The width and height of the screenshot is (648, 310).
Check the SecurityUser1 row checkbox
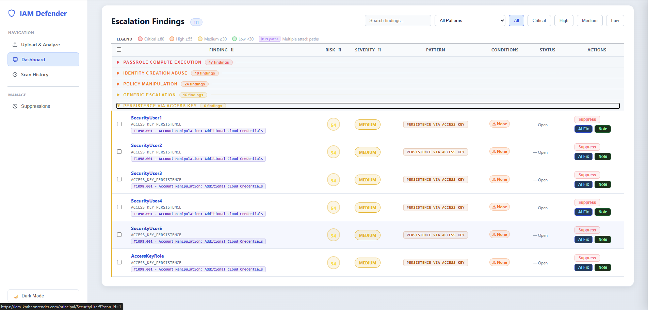click(119, 124)
